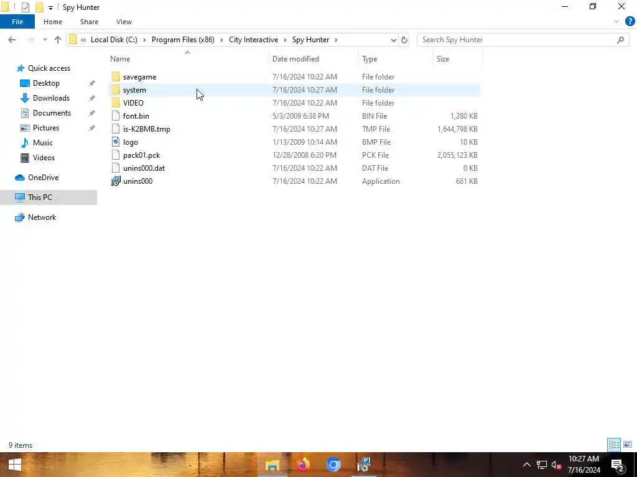Launch Firefox from taskbar
Screen dimensions: 637x477
pyautogui.click(x=303, y=465)
